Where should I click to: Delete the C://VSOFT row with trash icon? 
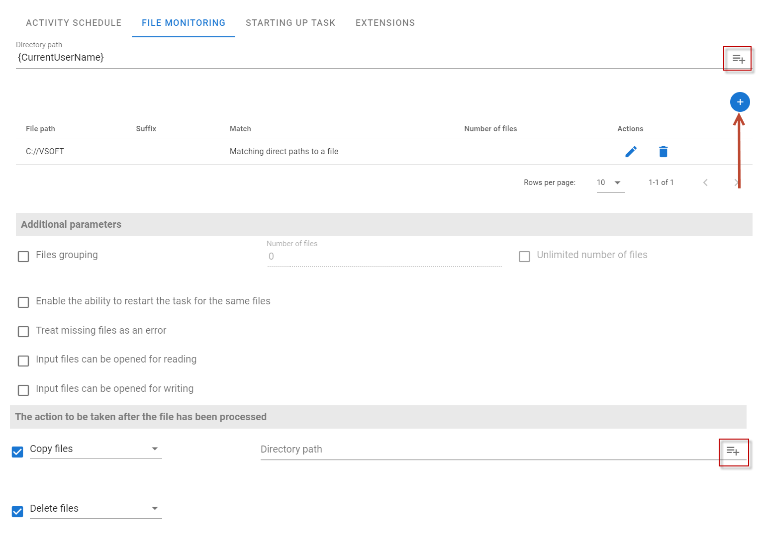point(663,152)
